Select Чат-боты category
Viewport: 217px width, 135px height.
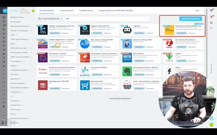(14, 101)
